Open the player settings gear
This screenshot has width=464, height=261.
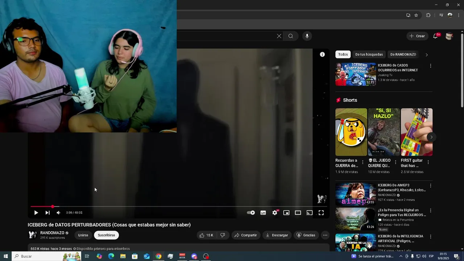[275, 213]
